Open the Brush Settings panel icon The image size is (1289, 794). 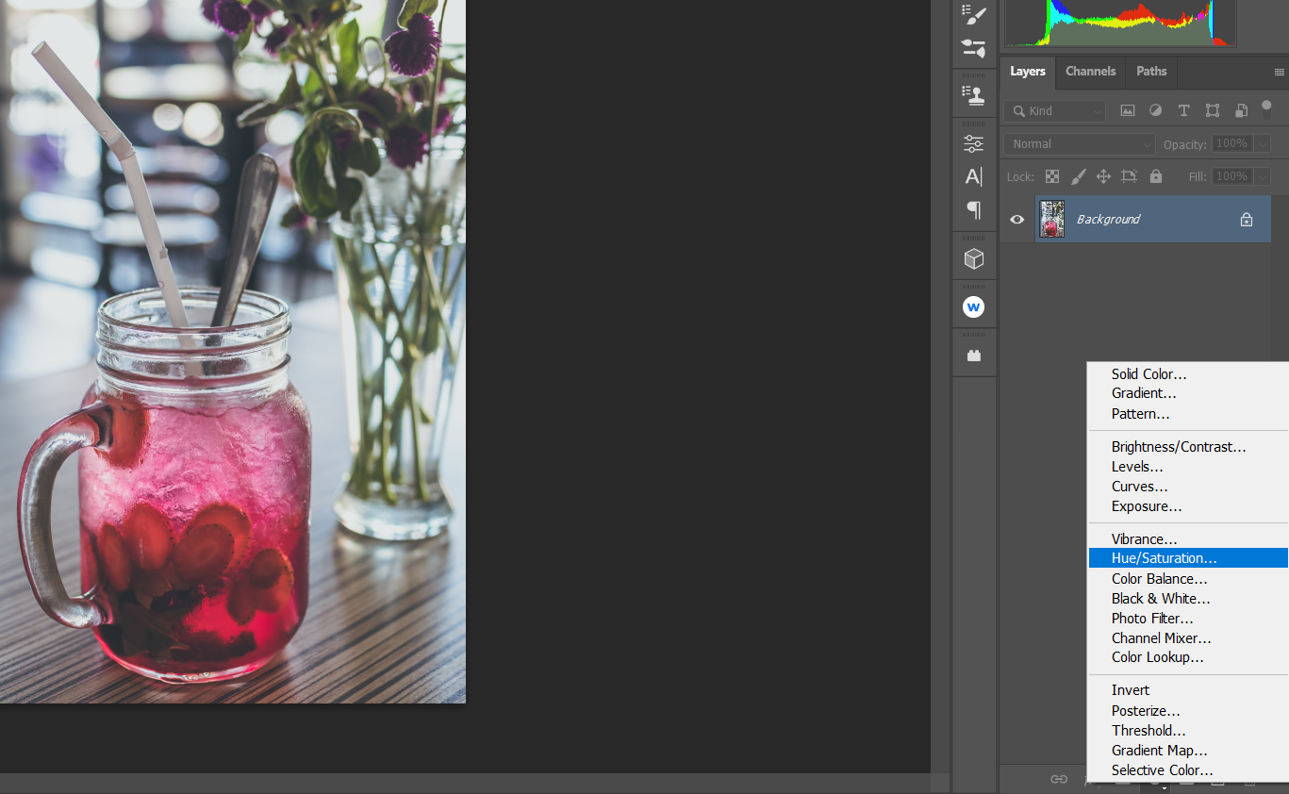point(974,48)
